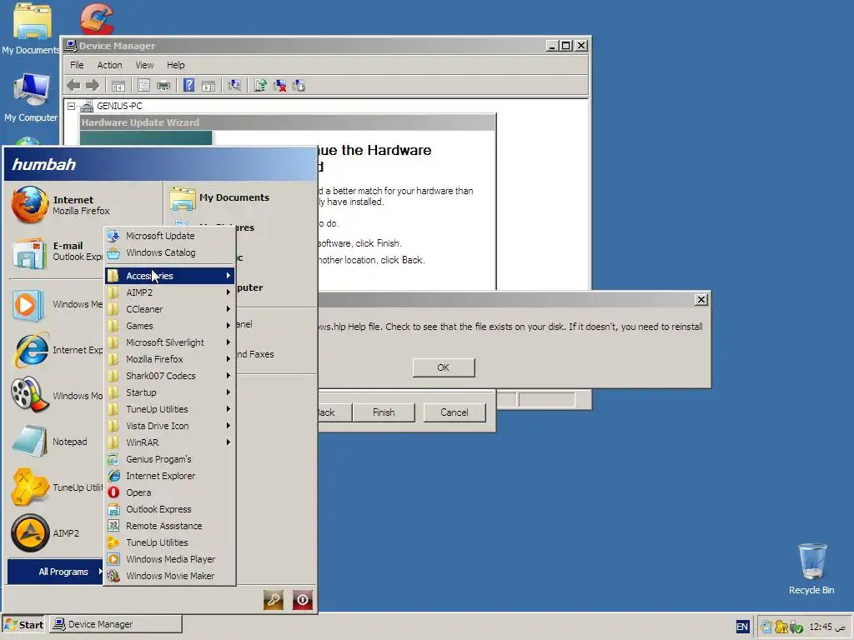This screenshot has width=854, height=640.
Task: Click the blue Help question-mark toolbar icon
Action: pyautogui.click(x=188, y=86)
